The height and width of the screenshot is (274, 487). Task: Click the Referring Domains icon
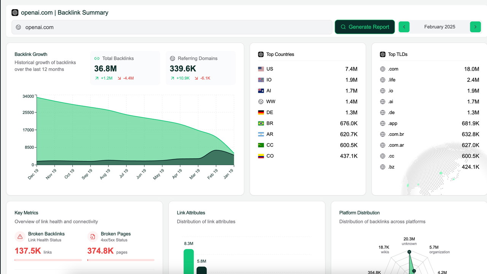(172, 59)
